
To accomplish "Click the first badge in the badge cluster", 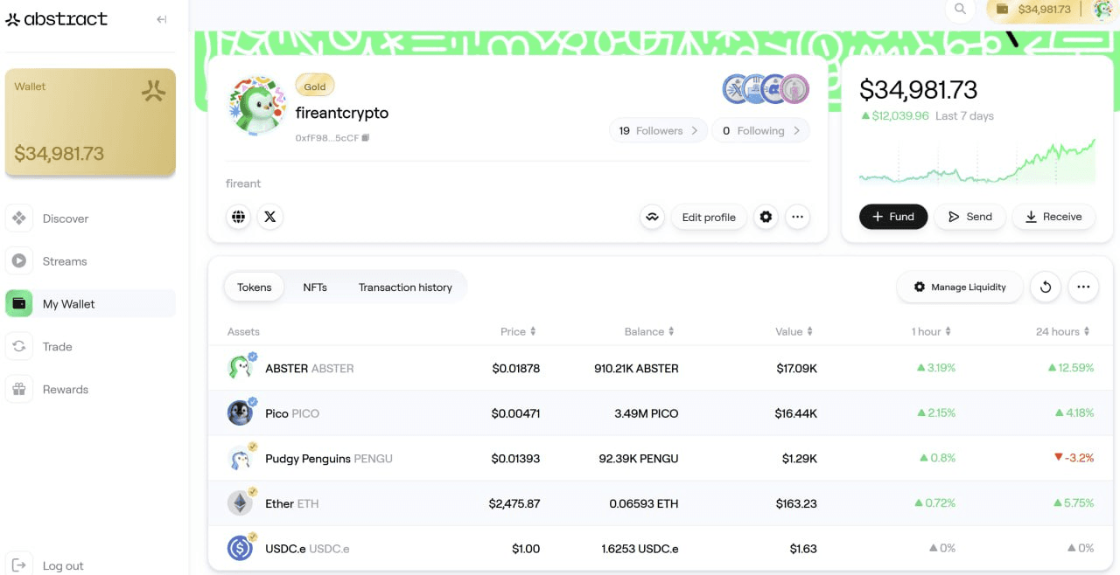I will (x=736, y=88).
